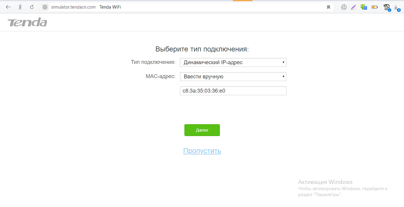
Task: Bookmark the page with the bookmark icon
Action: point(329,7)
